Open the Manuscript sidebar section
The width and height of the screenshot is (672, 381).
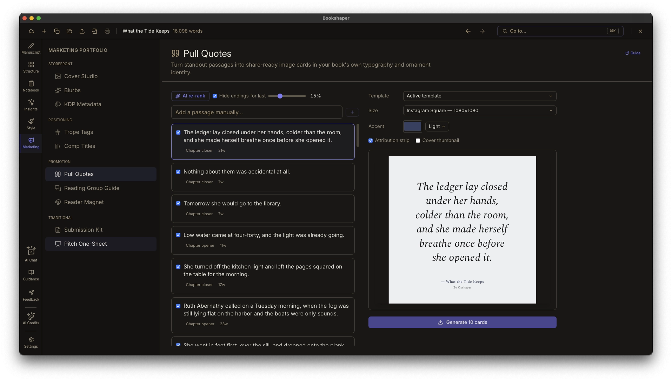31,48
